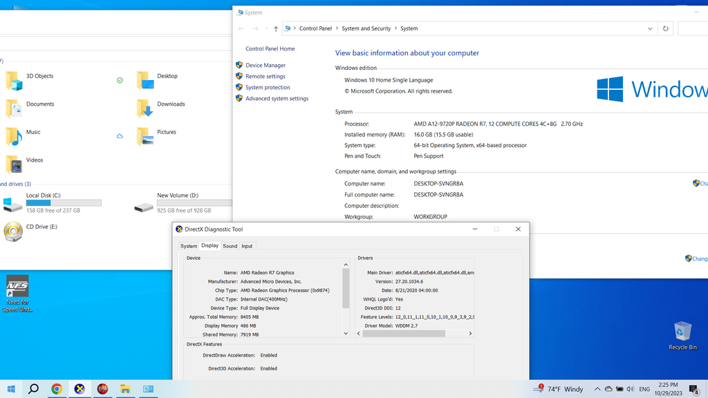Expand breadcrumb chevron after System and Security
The width and height of the screenshot is (708, 398).
pyautogui.click(x=395, y=28)
